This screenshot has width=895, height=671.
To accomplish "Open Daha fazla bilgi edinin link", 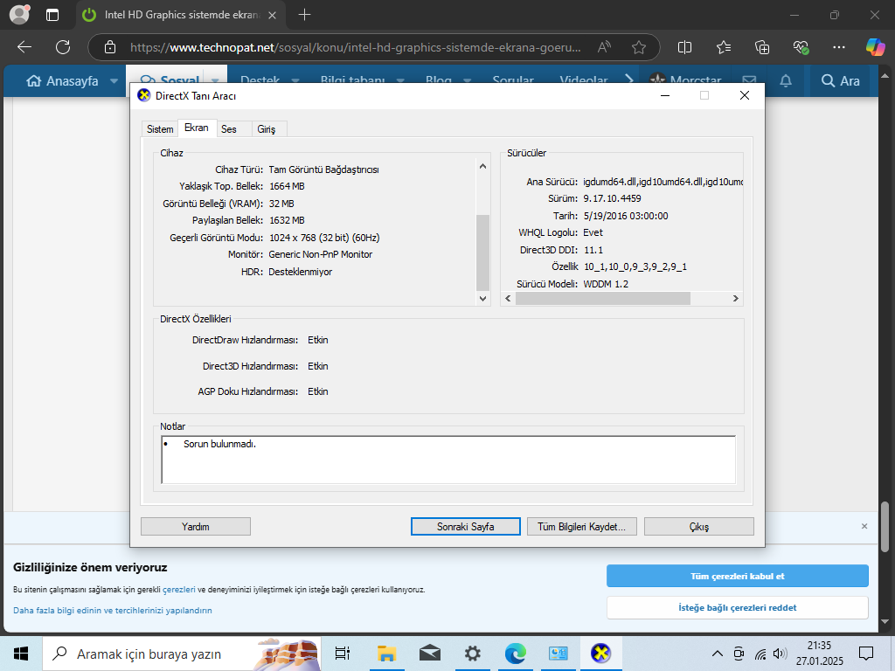I will point(113,611).
